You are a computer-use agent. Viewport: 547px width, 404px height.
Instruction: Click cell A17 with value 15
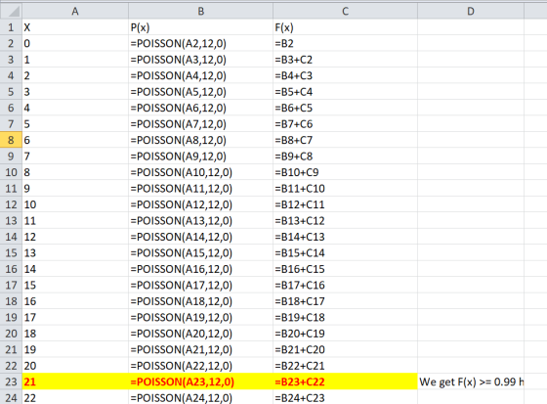75,285
